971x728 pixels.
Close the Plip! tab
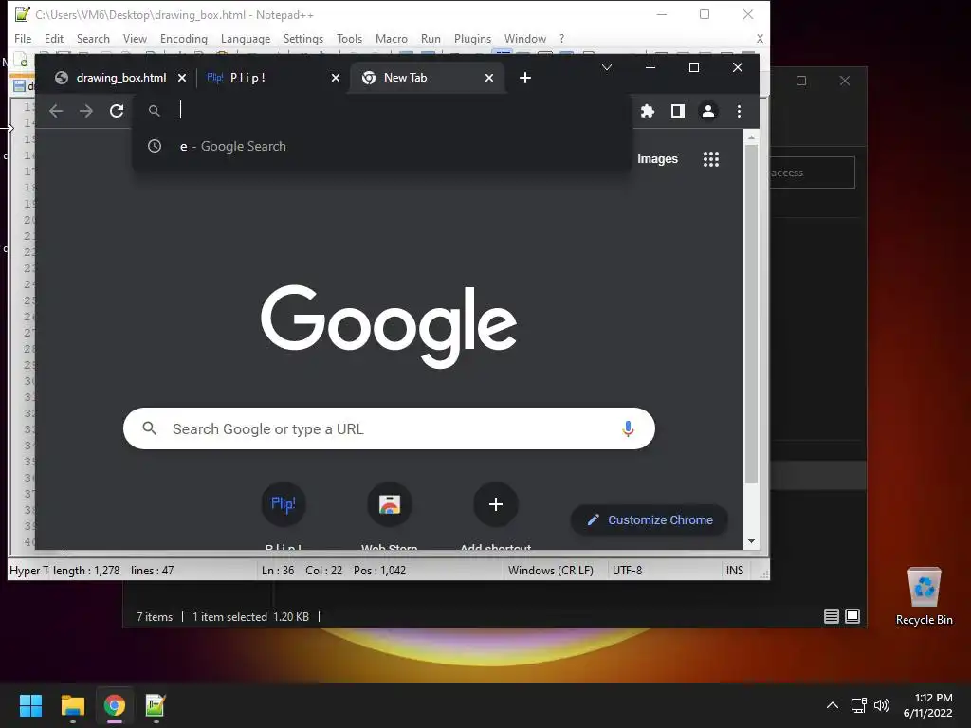pos(335,78)
